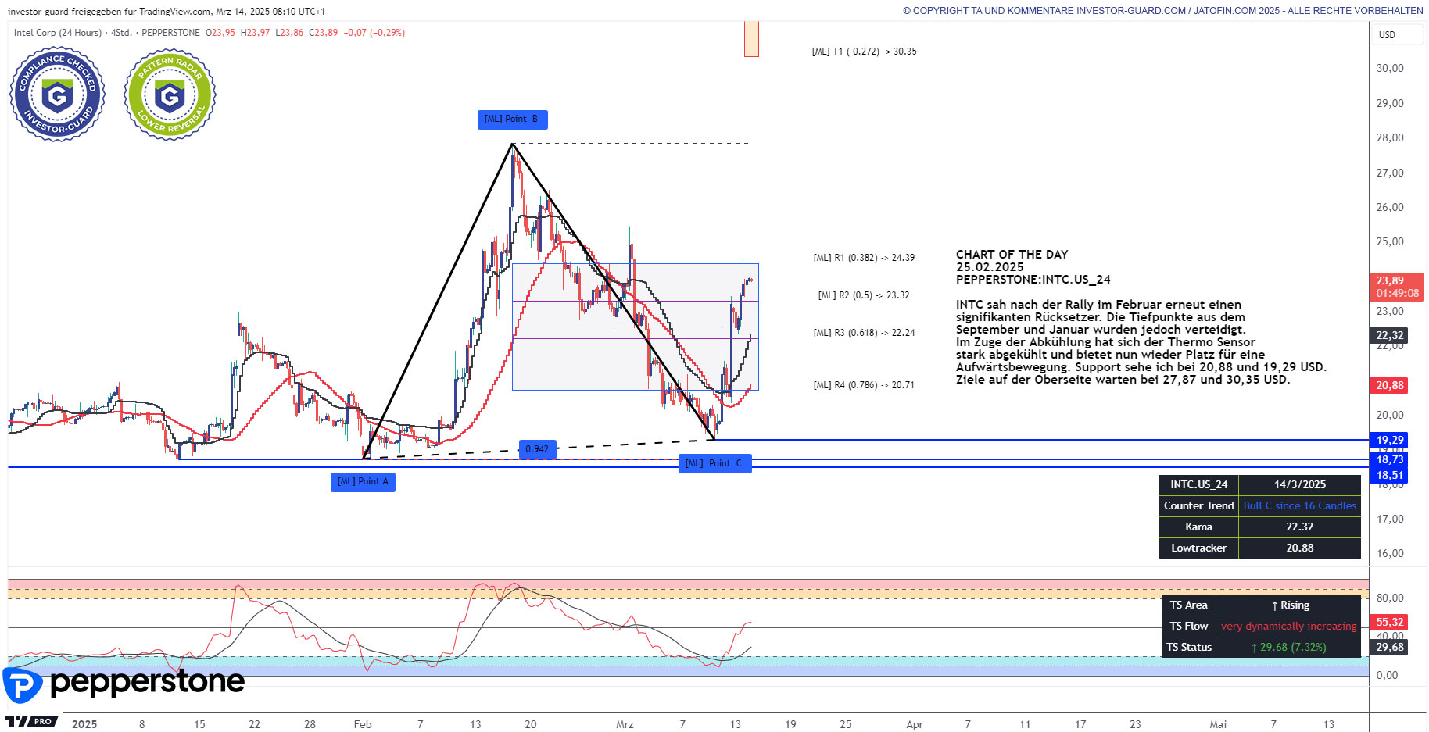
Task: Select the [ML] Point C label
Action: (x=714, y=464)
